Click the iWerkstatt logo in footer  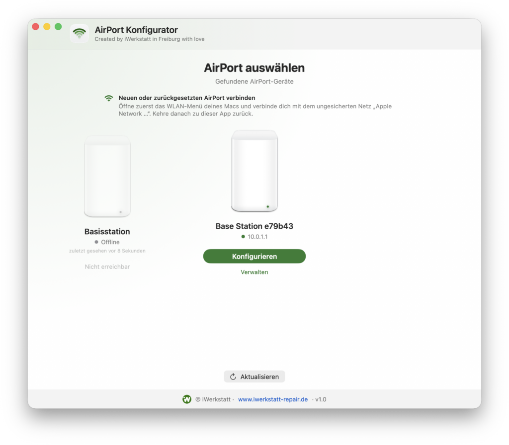coord(187,399)
